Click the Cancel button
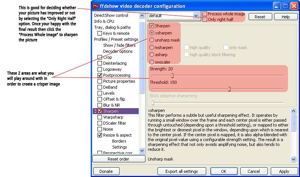This screenshot has height=177, width=300. tap(254, 171)
